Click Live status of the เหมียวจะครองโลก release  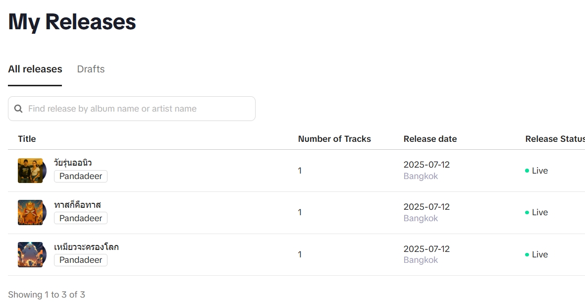(x=536, y=254)
